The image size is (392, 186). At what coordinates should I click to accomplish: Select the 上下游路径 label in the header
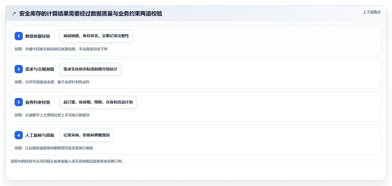point(372,12)
